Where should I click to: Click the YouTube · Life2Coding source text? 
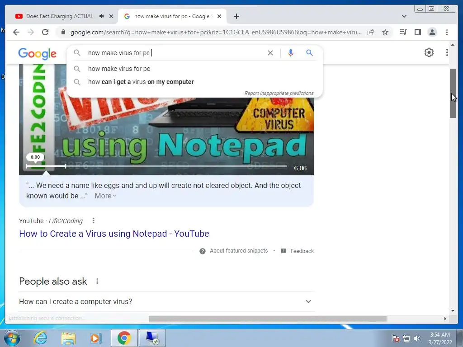51,220
